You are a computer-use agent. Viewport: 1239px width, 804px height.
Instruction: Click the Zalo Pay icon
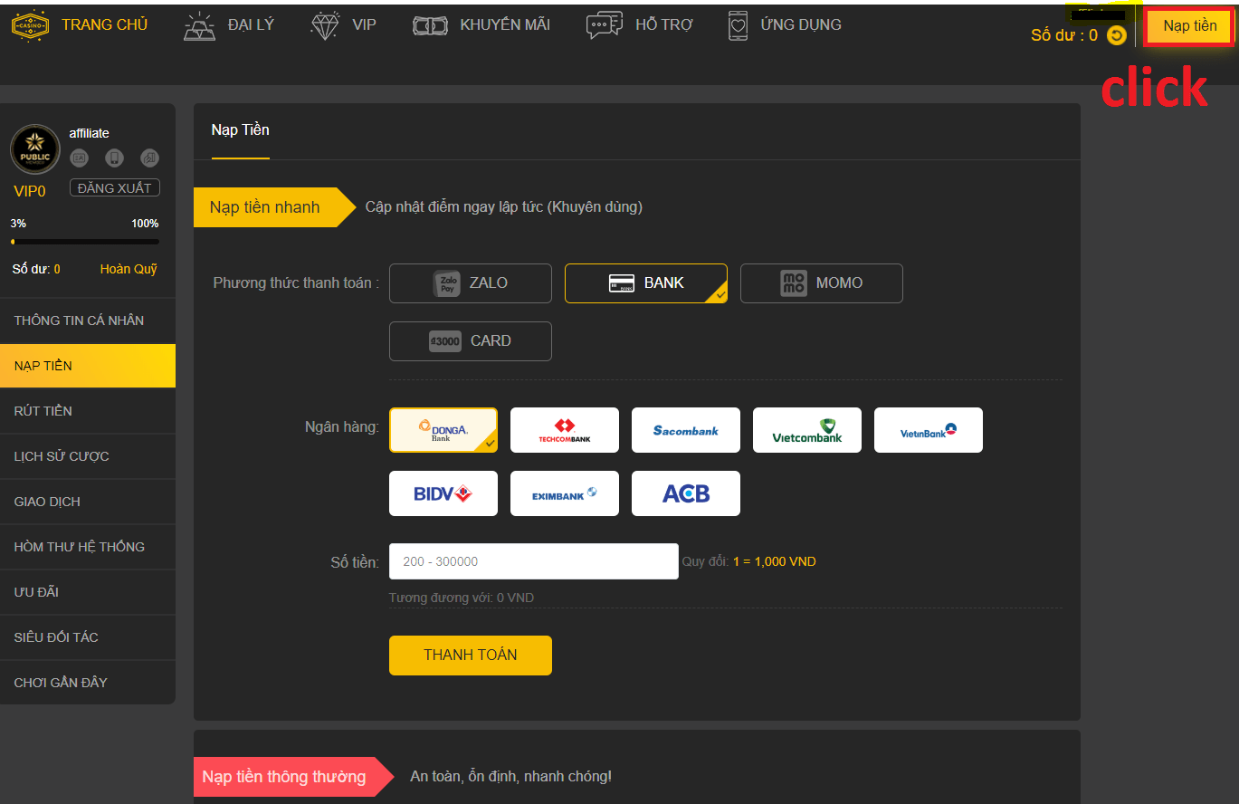447,283
